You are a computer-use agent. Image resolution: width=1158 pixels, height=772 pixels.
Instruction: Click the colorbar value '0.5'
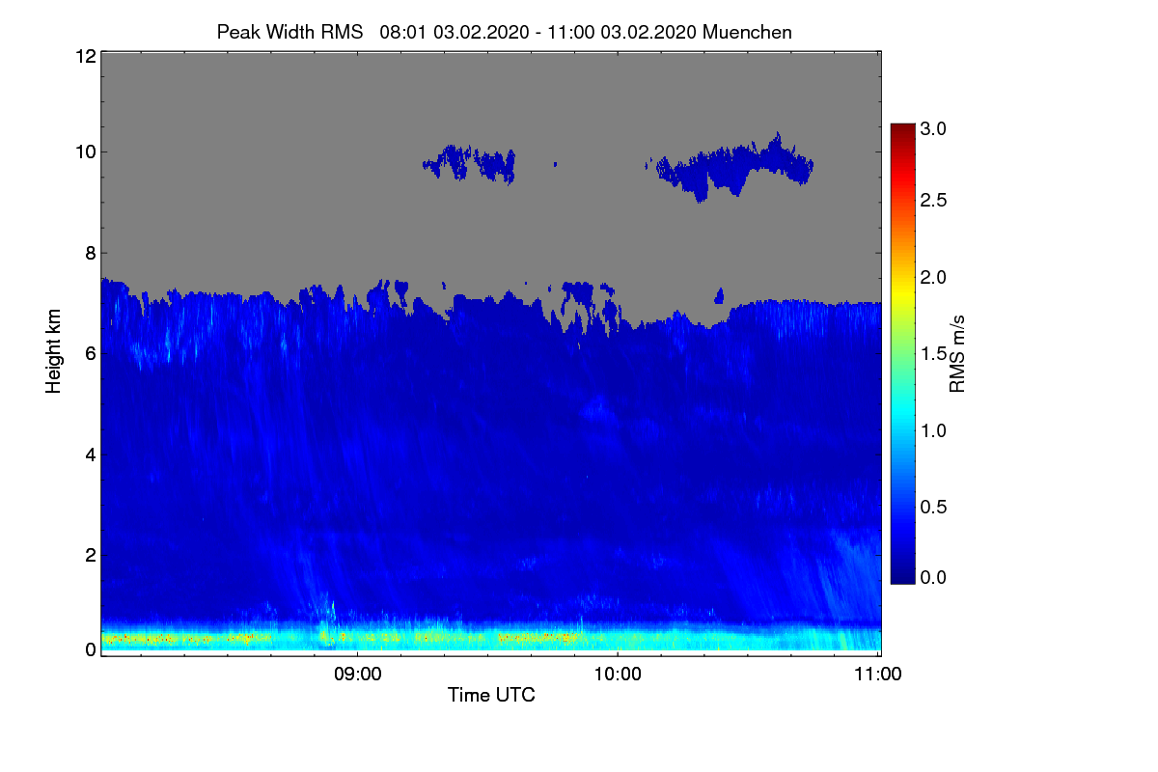tap(932, 507)
